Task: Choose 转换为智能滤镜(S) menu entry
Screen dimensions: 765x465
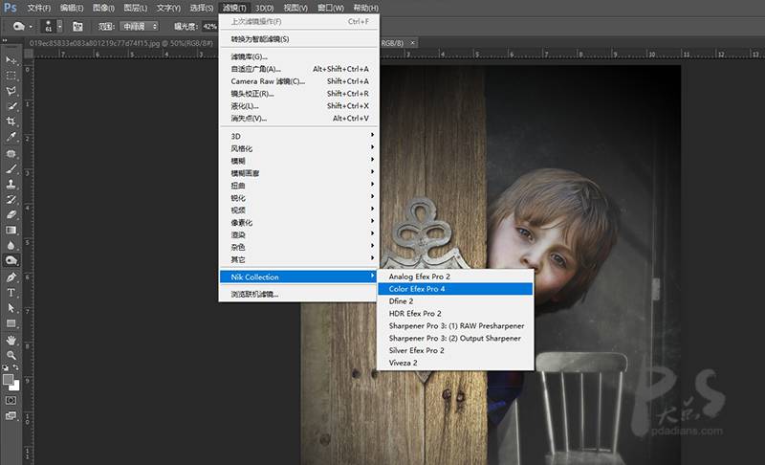Action: [x=298, y=39]
